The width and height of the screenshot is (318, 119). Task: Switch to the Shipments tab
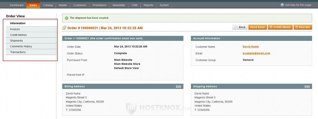tap(31, 41)
